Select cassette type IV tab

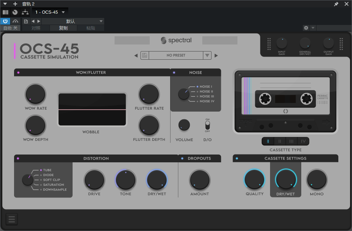pyautogui.click(x=303, y=141)
